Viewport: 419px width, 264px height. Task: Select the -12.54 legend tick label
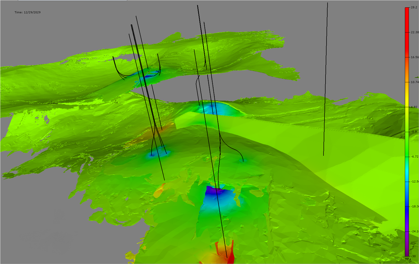[415, 182]
